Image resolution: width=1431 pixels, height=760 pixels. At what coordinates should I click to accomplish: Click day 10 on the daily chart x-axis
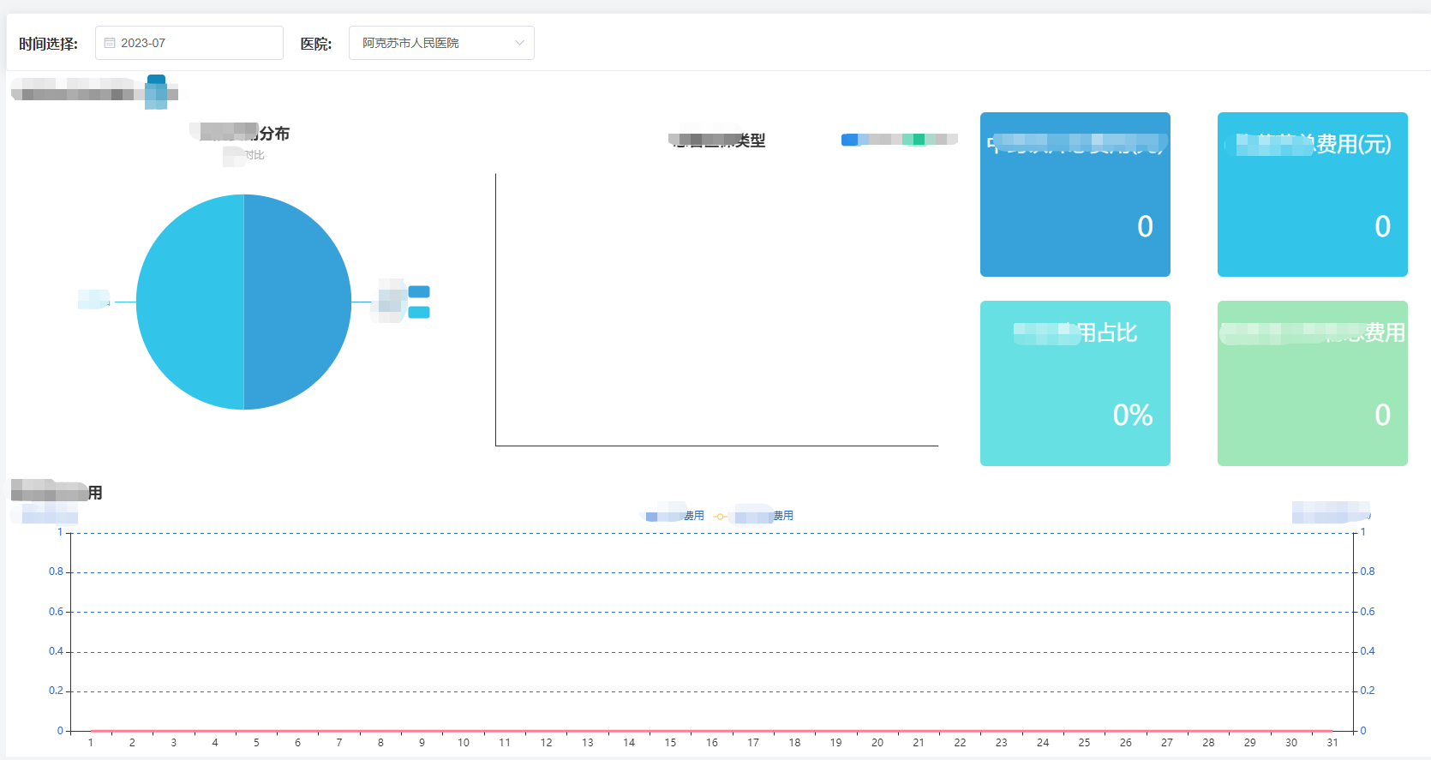tap(464, 743)
